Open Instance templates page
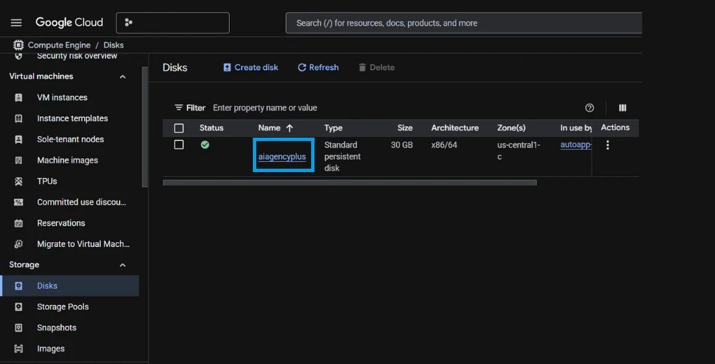 73,118
